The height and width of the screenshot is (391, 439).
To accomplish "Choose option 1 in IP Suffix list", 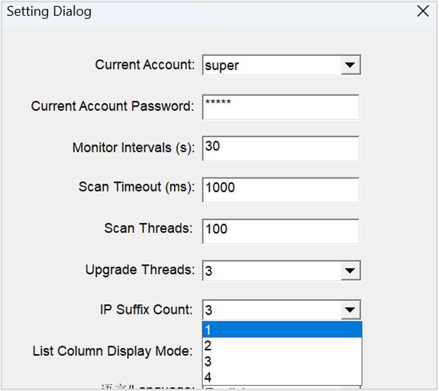I will click(282, 329).
